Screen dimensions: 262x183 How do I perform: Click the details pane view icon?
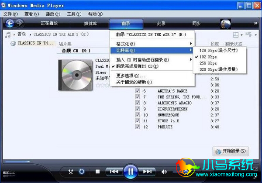pos(248,34)
